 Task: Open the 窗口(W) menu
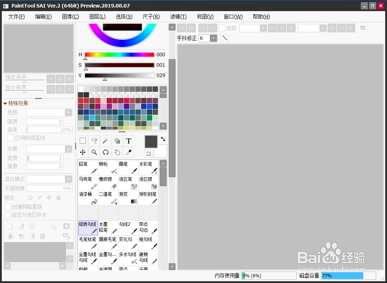click(233, 16)
